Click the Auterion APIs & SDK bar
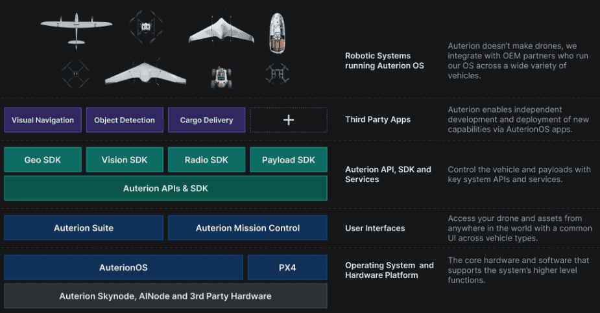 [x=165, y=189]
